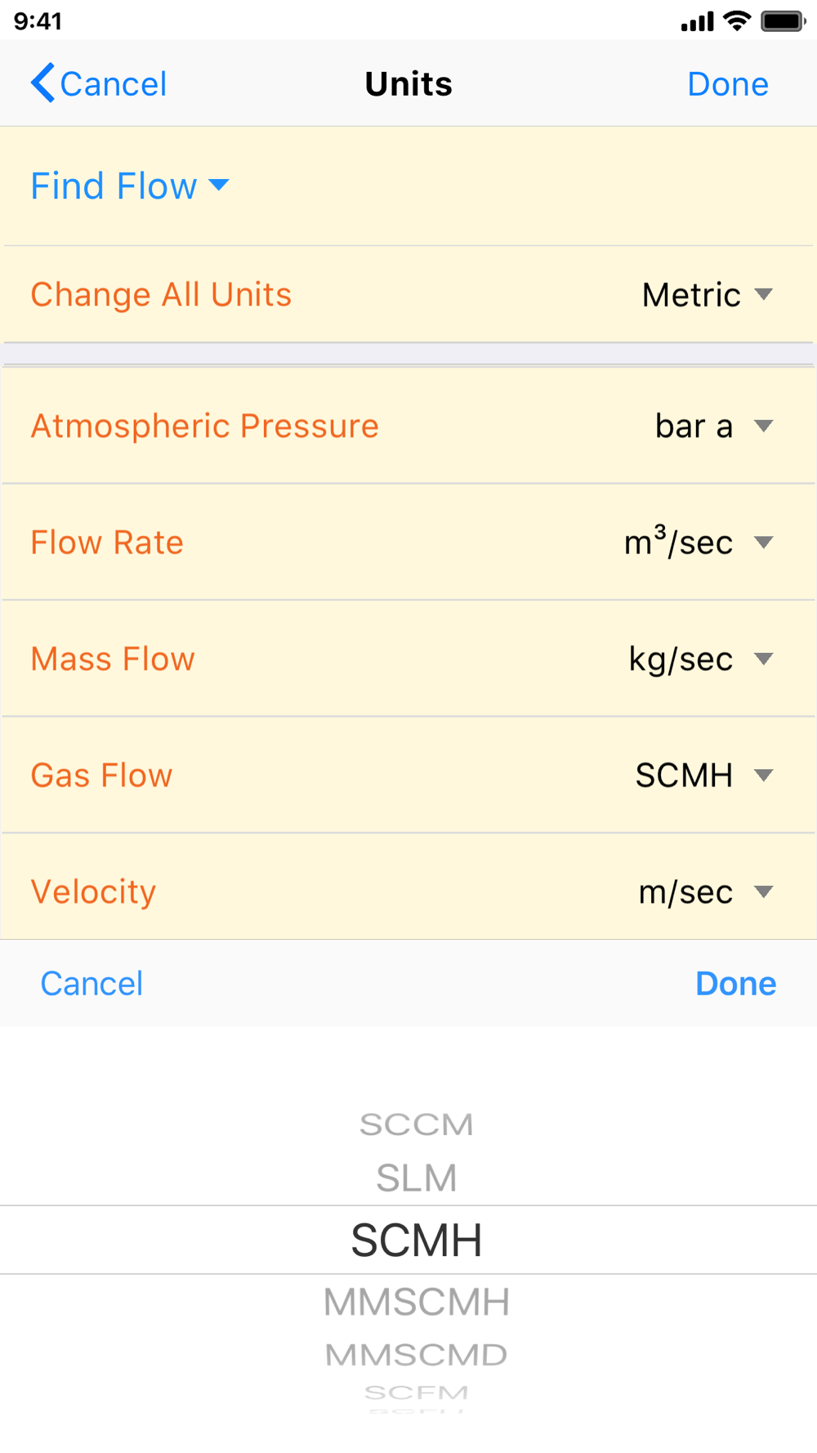Choose MMSCMH in the picker wheel
Image resolution: width=817 pixels, height=1453 pixels.
click(x=417, y=1302)
